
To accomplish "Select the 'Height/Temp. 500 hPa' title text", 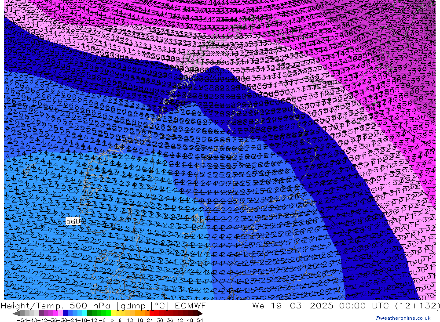I will pyautogui.click(x=56, y=306).
